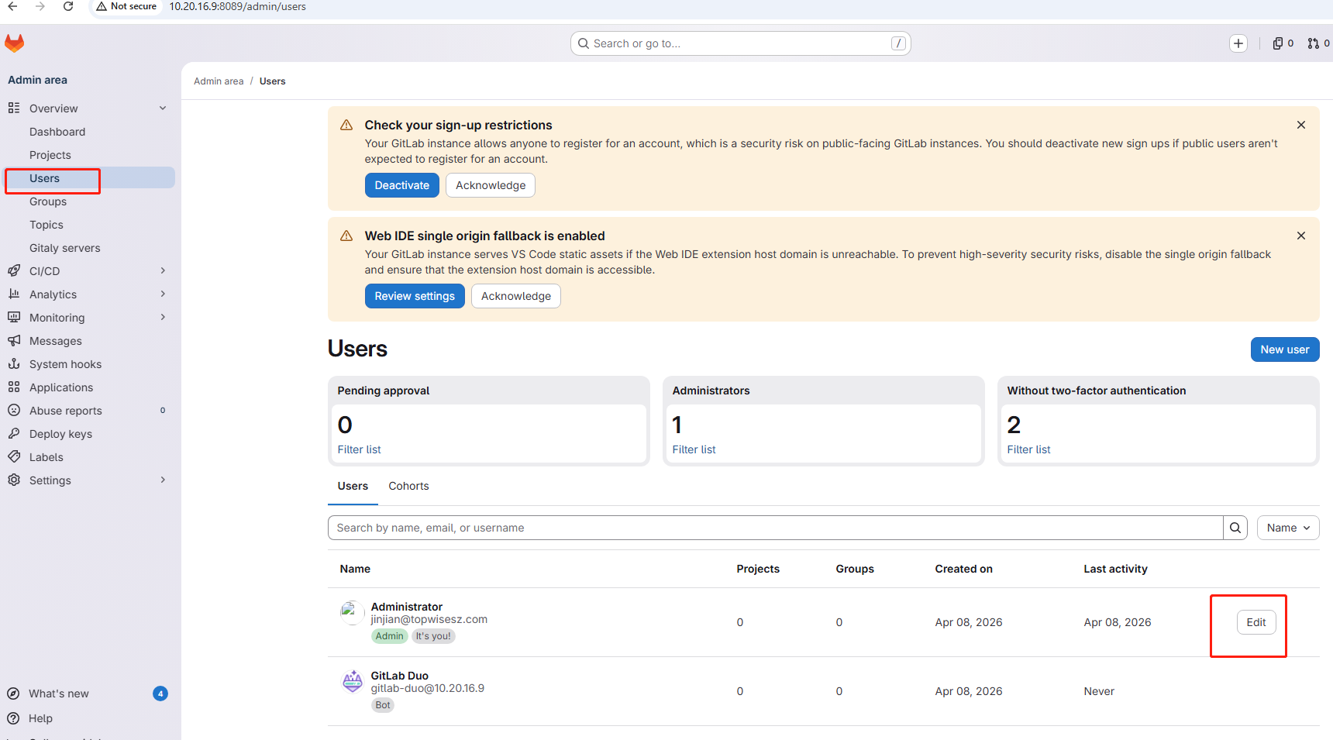Open Messages in the sidebar
This screenshot has height=740, width=1333.
pyautogui.click(x=89, y=341)
